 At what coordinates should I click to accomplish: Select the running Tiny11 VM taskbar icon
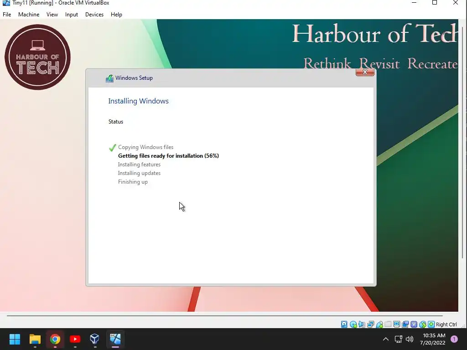115,339
